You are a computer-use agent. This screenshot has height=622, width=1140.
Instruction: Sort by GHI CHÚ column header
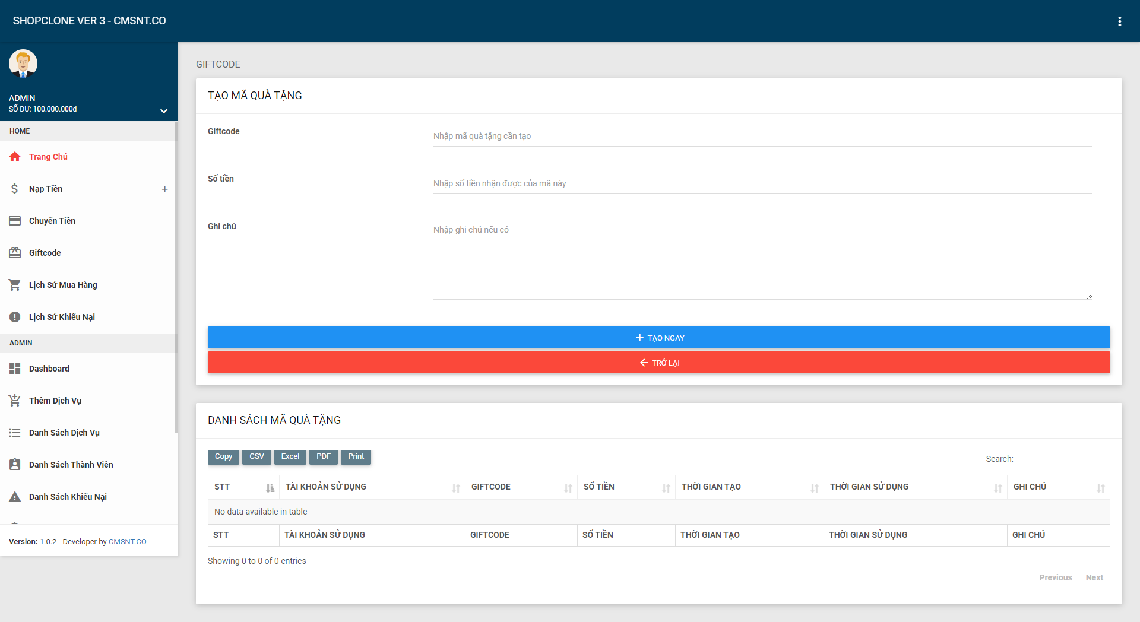point(1058,487)
